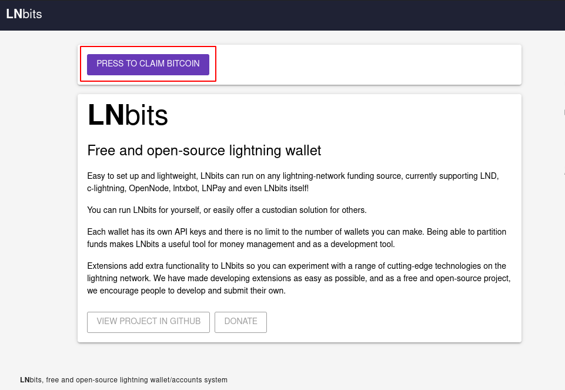This screenshot has width=565, height=390.
Task: Click the large LNbits heading
Action: point(128,115)
